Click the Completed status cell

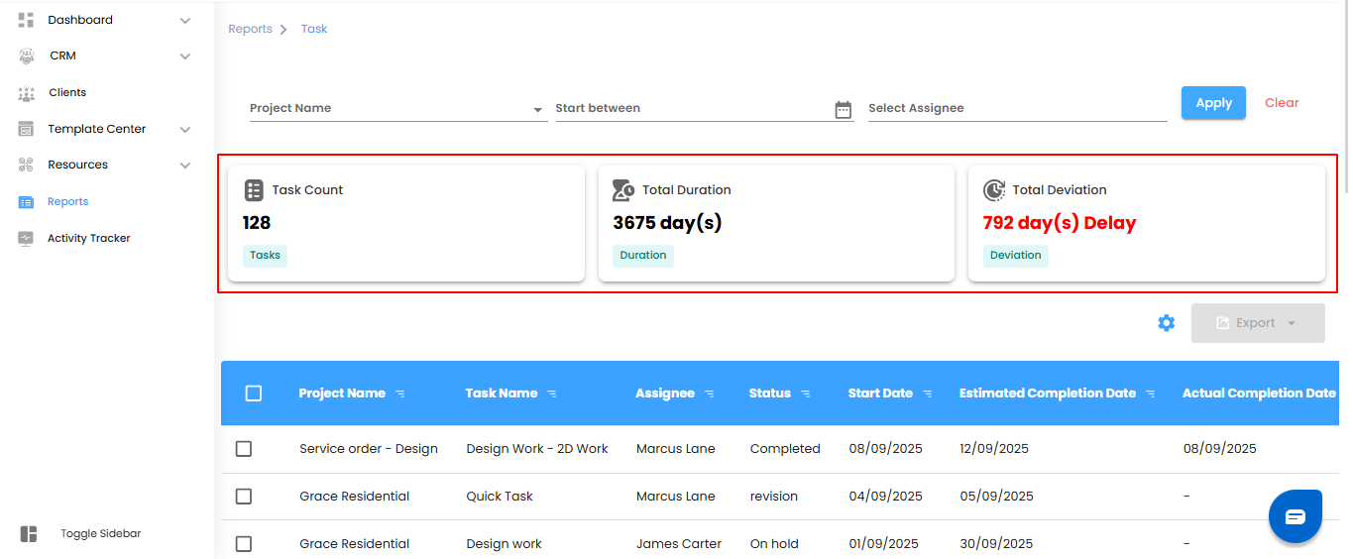(x=785, y=449)
